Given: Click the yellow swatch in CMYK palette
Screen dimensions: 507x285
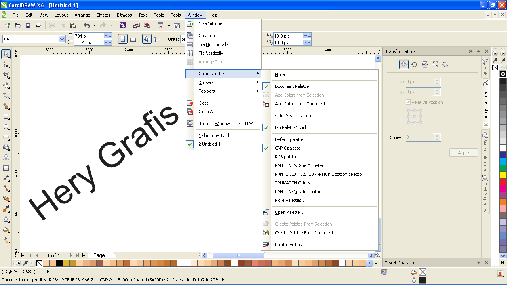Looking at the screenshot, I should point(503,175).
